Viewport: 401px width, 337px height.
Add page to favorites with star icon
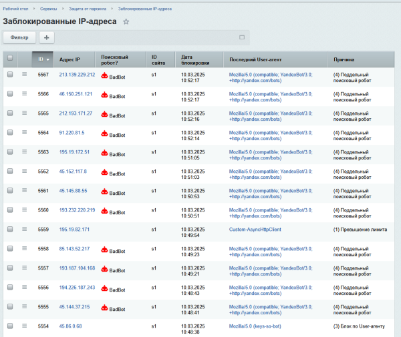(126, 22)
